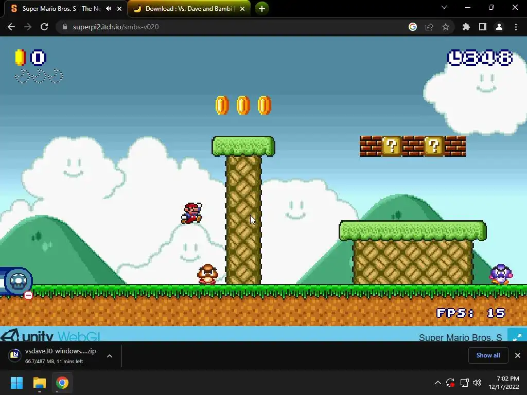The width and height of the screenshot is (527, 395).
Task: Click the FPS: 15 counter text
Action: [x=470, y=313]
